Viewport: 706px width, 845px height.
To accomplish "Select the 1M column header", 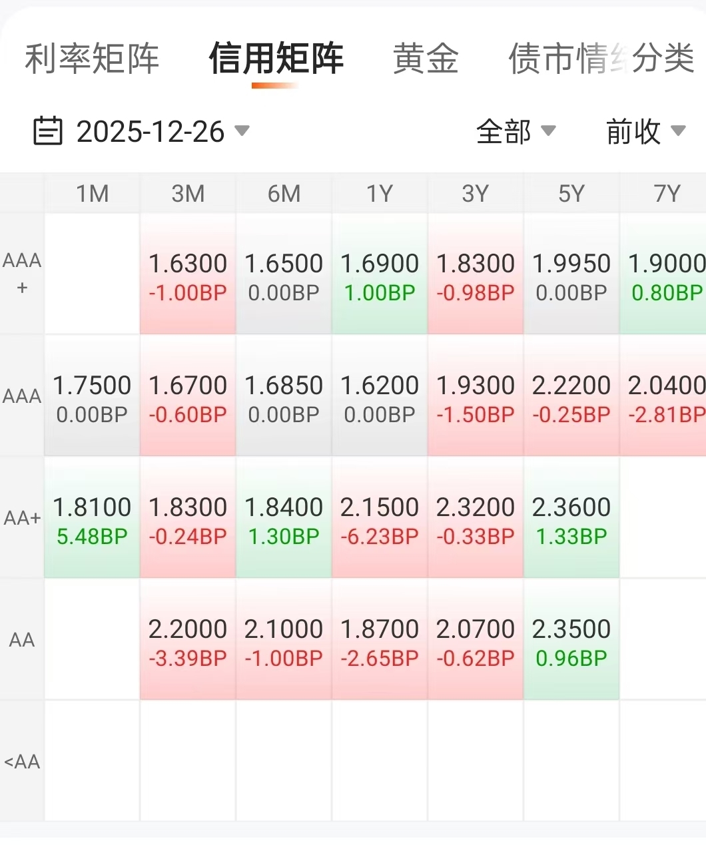I will point(92,194).
